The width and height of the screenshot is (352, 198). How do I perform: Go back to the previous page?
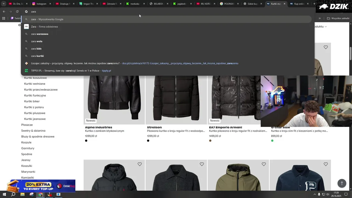point(4,12)
